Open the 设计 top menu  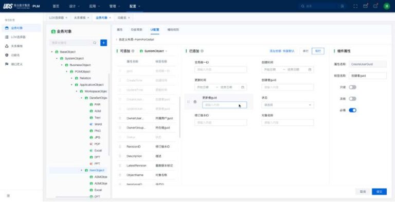[74, 6]
